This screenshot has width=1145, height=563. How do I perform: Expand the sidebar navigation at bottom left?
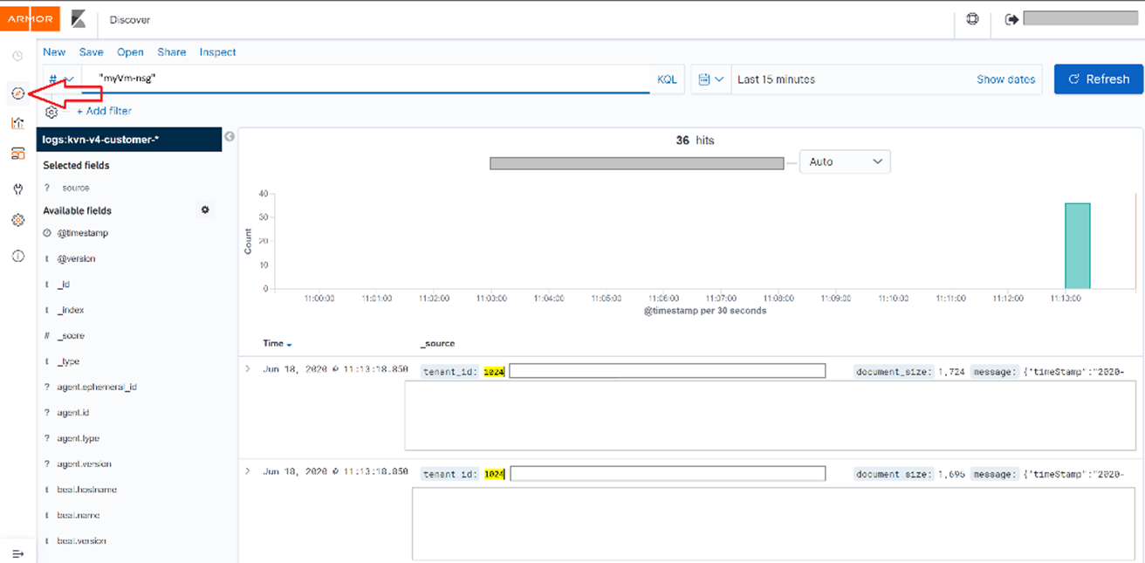click(17, 553)
